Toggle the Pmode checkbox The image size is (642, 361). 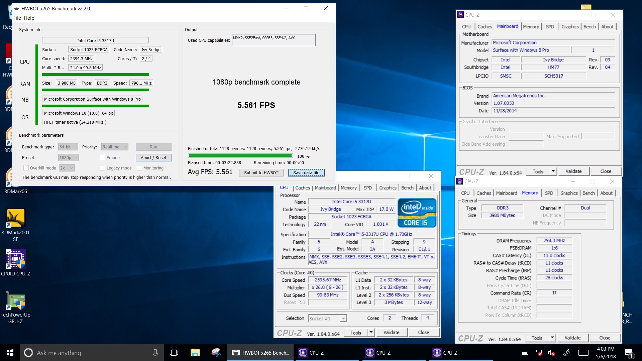pyautogui.click(x=103, y=157)
